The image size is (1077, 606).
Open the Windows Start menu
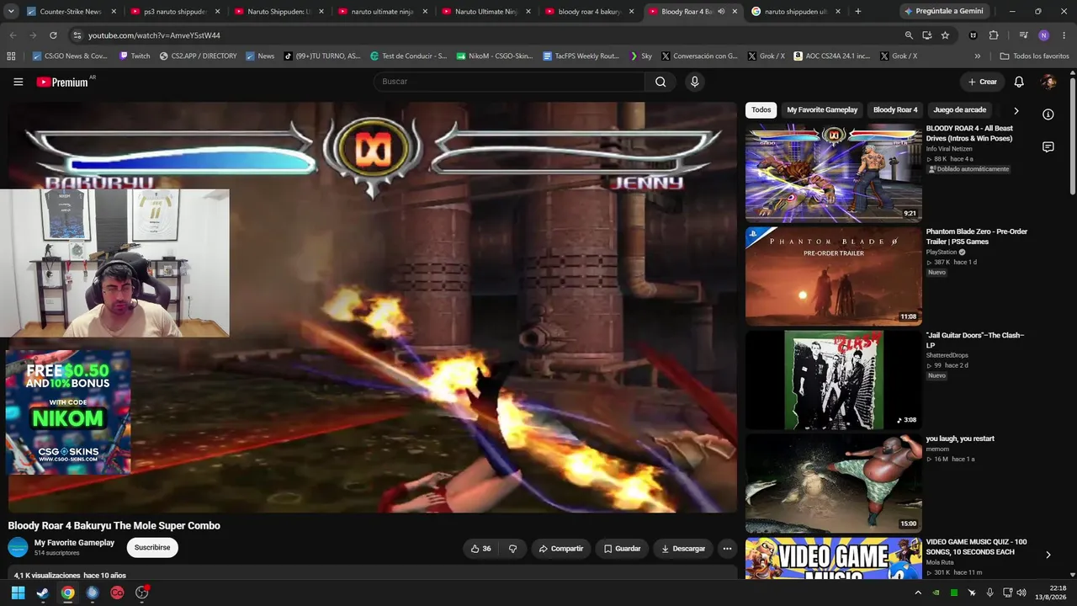(18, 593)
